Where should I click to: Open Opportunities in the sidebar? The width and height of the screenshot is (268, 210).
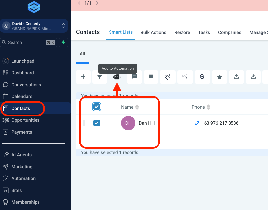click(25, 120)
